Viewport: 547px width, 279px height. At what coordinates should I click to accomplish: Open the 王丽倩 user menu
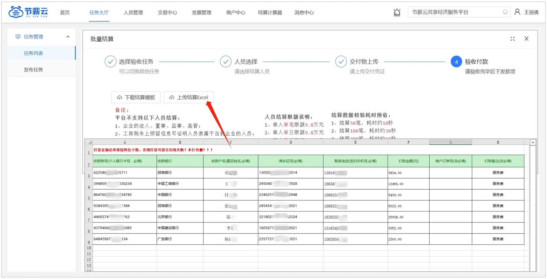click(x=531, y=12)
